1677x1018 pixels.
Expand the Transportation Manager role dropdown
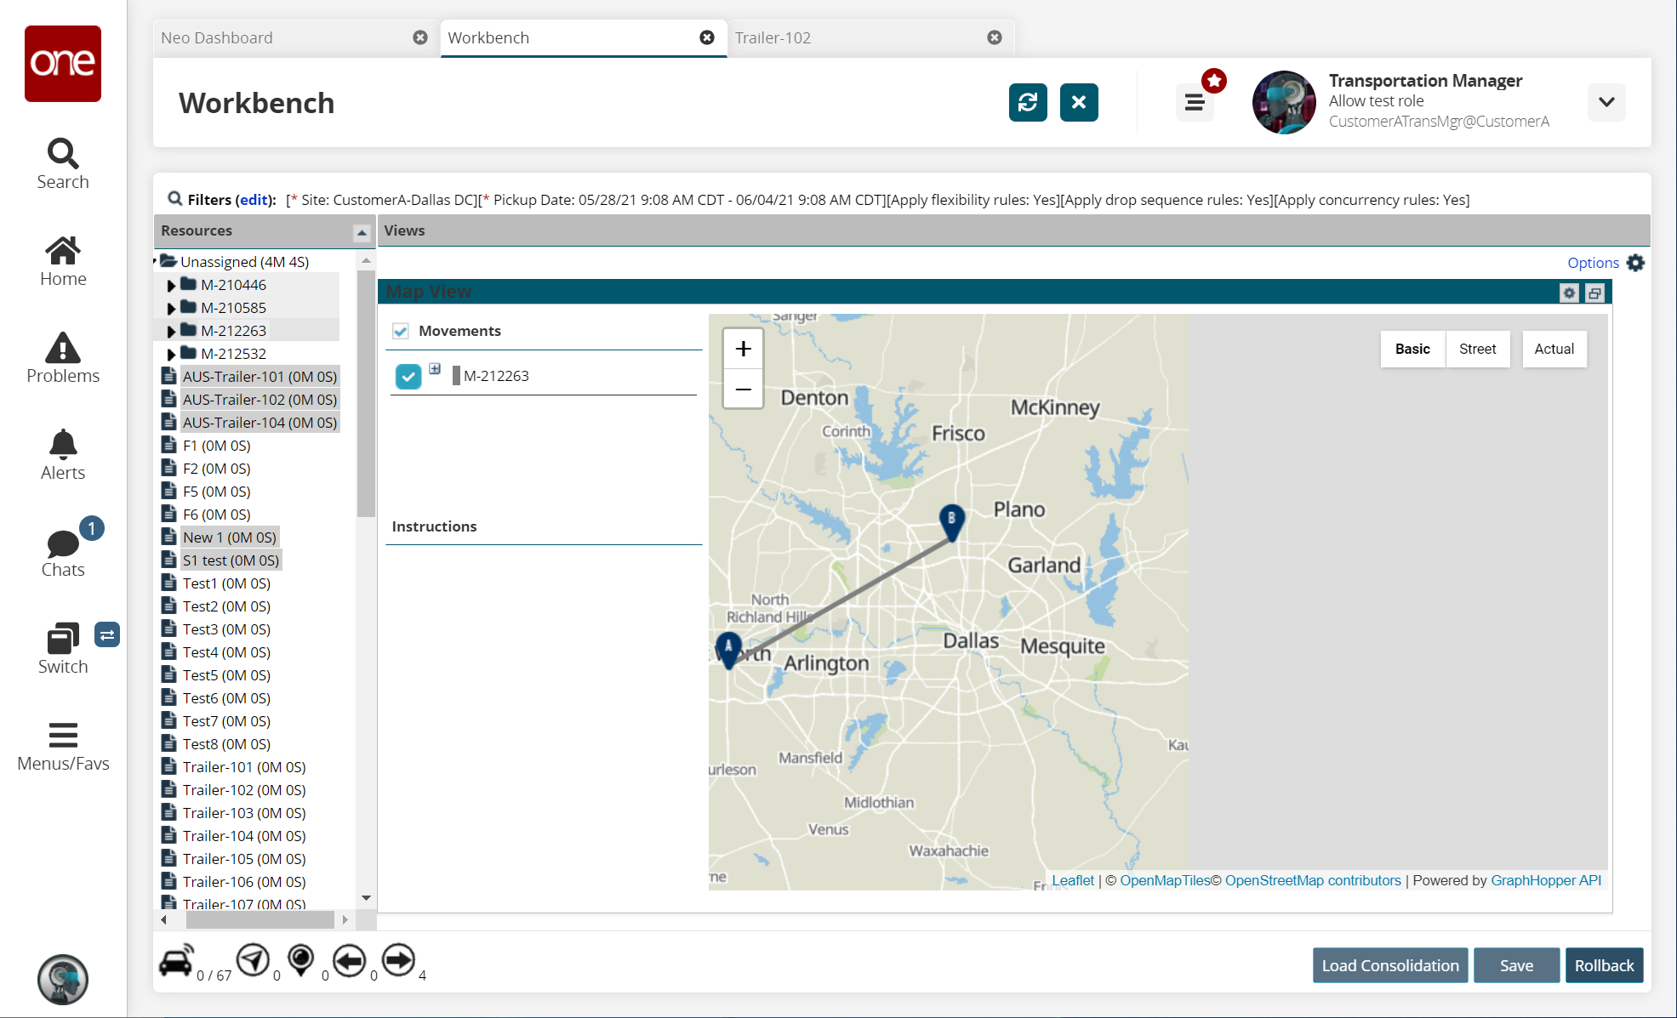pyautogui.click(x=1609, y=102)
